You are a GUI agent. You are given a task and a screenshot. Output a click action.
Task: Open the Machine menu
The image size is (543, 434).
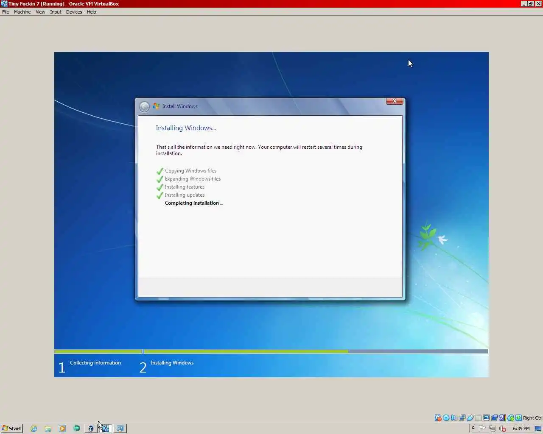coord(22,12)
